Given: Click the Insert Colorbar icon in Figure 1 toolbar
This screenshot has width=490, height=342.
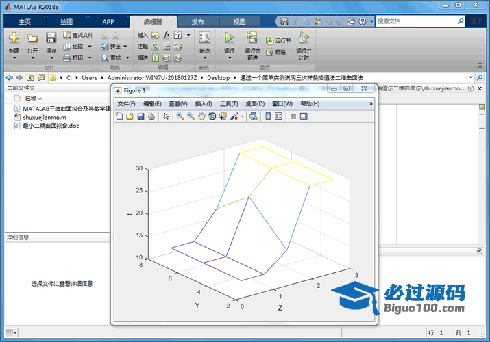Looking at the screenshot, I should [268, 116].
